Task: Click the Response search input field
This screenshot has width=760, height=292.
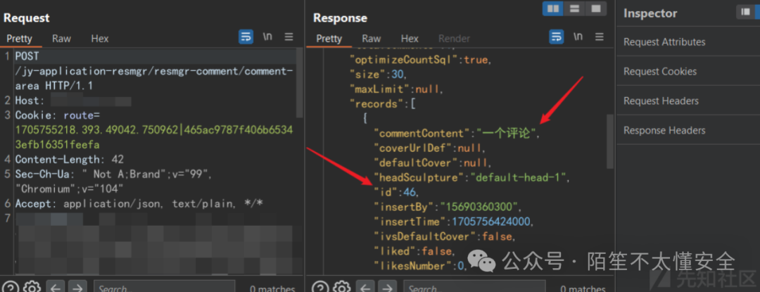Action: pos(474,286)
